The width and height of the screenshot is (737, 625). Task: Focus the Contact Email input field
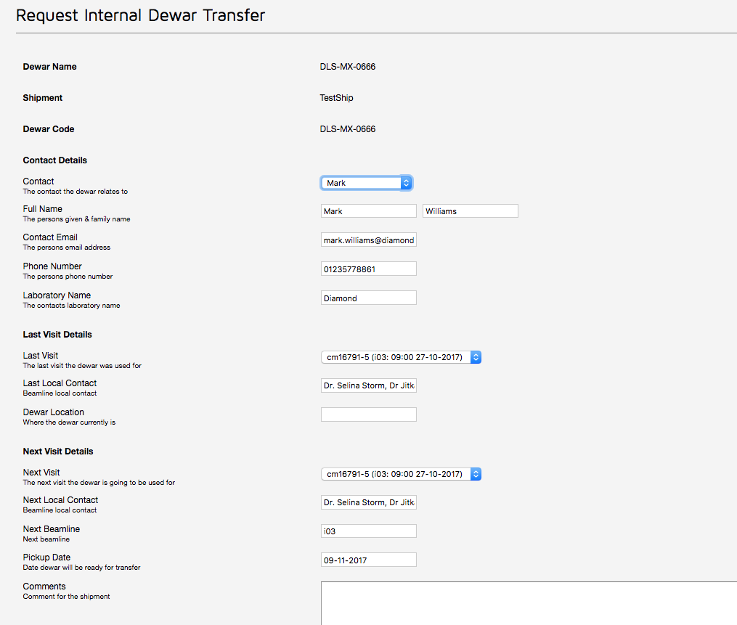point(368,240)
